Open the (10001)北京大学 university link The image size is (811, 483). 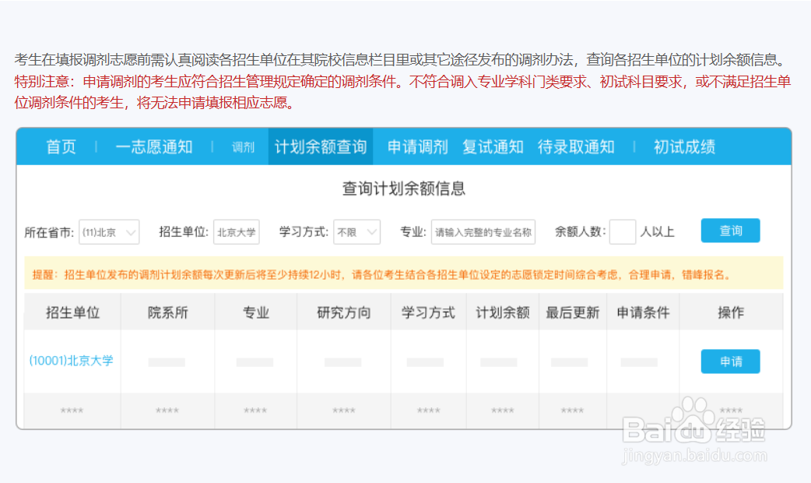[72, 361]
